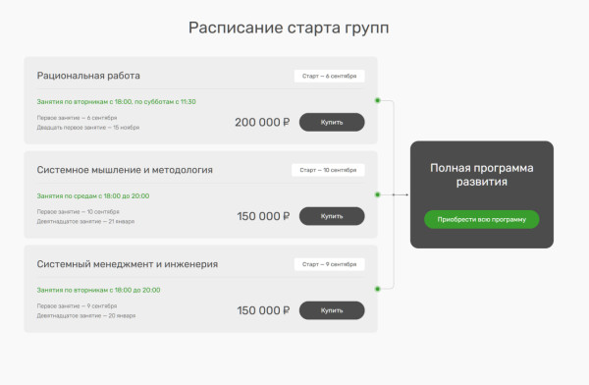Click Первое занятие – 10 сентября line
The image size is (589, 385).
(x=79, y=212)
